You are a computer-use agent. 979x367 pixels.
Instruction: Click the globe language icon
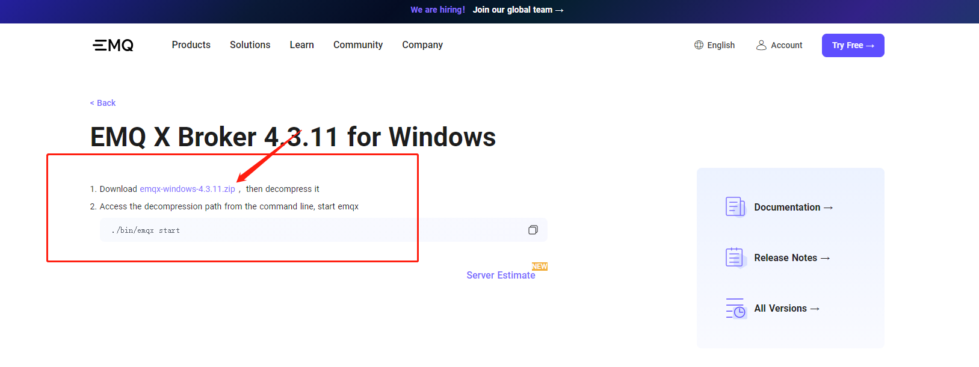pyautogui.click(x=699, y=45)
